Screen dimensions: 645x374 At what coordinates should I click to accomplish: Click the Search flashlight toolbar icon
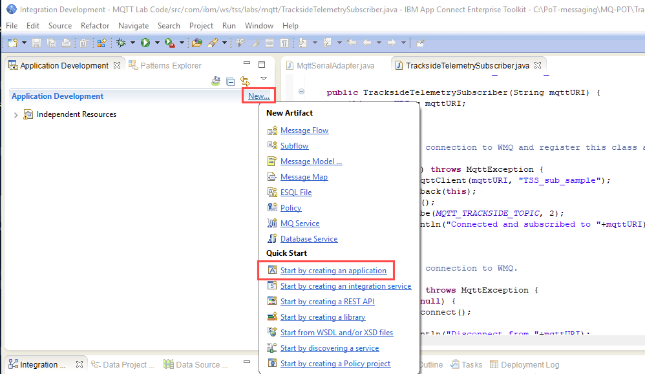pyautogui.click(x=213, y=43)
